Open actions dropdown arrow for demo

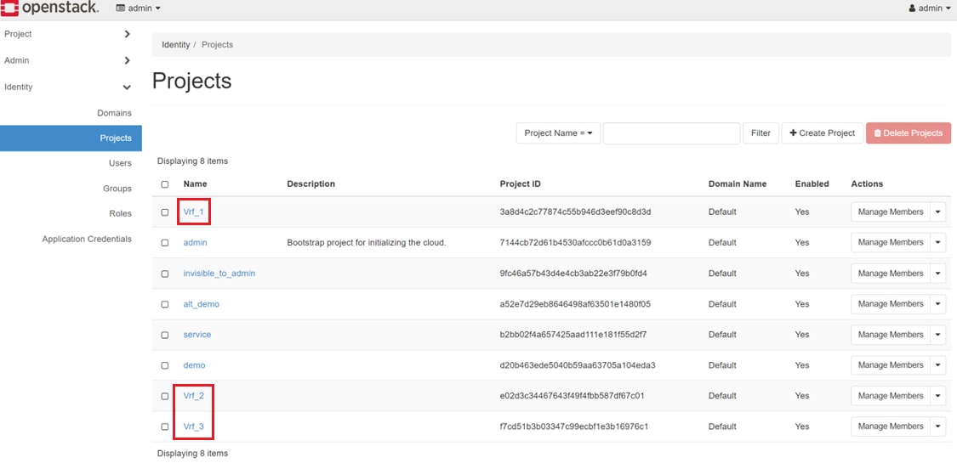point(938,365)
